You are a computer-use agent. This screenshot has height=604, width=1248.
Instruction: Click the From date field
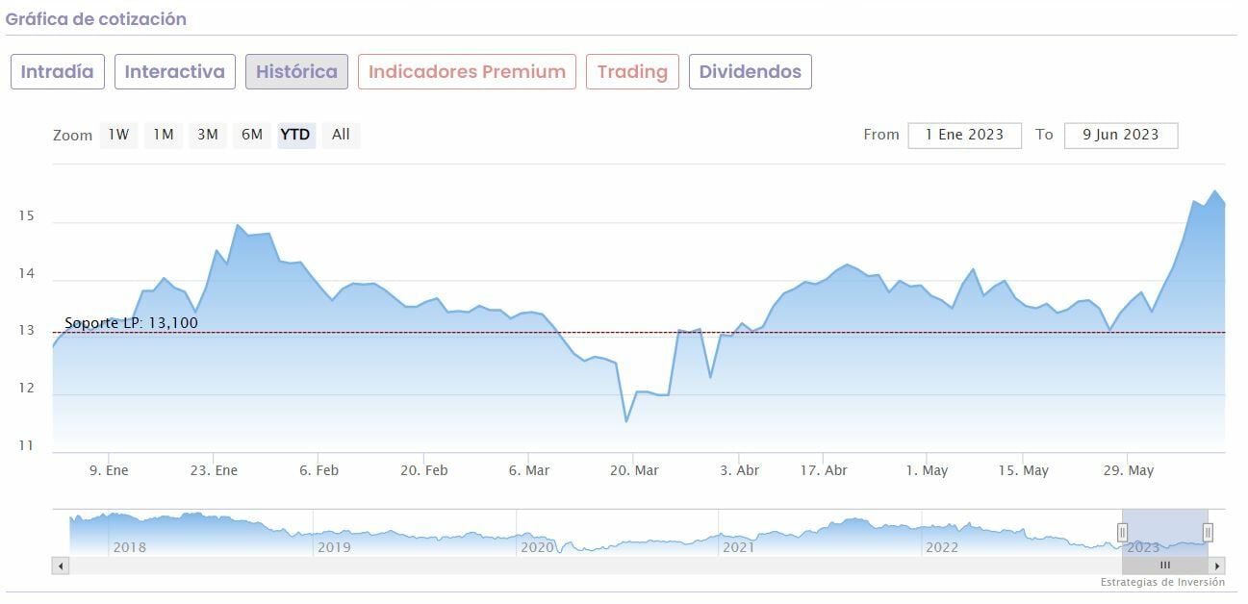pyautogui.click(x=964, y=135)
